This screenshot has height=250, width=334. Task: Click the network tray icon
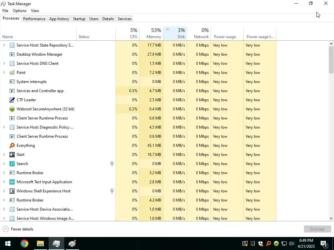[x=284, y=243]
